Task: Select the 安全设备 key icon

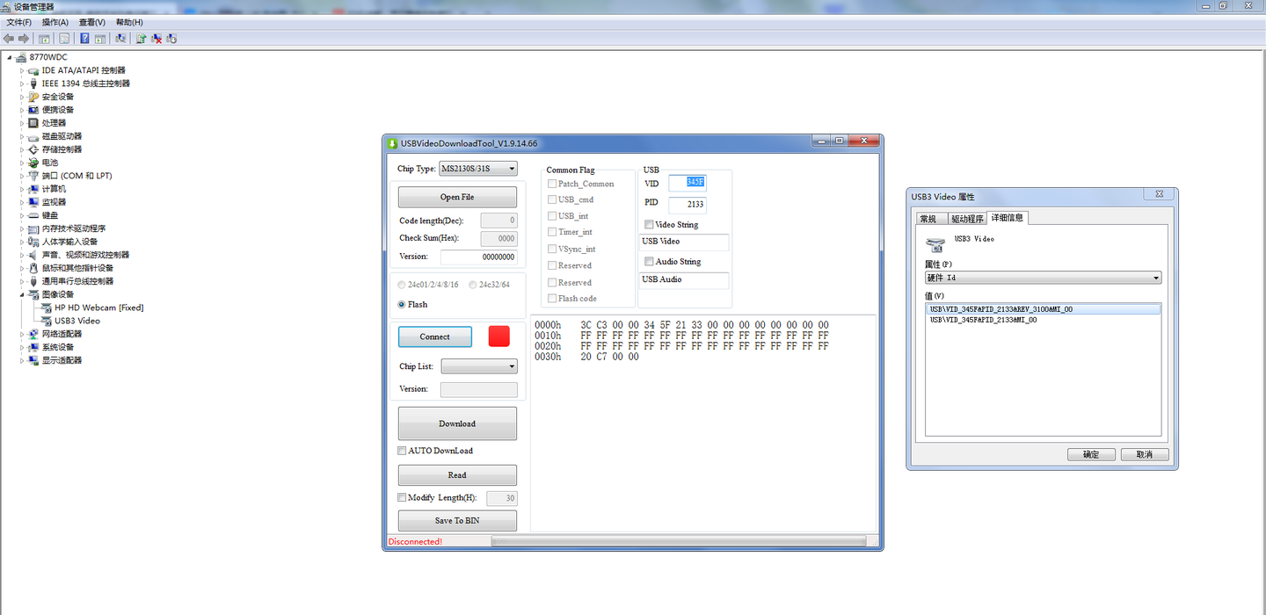Action: click(x=33, y=97)
